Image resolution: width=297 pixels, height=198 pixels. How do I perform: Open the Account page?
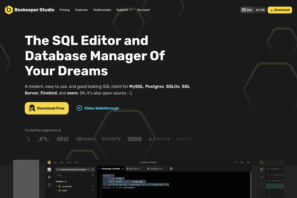[x=144, y=10]
